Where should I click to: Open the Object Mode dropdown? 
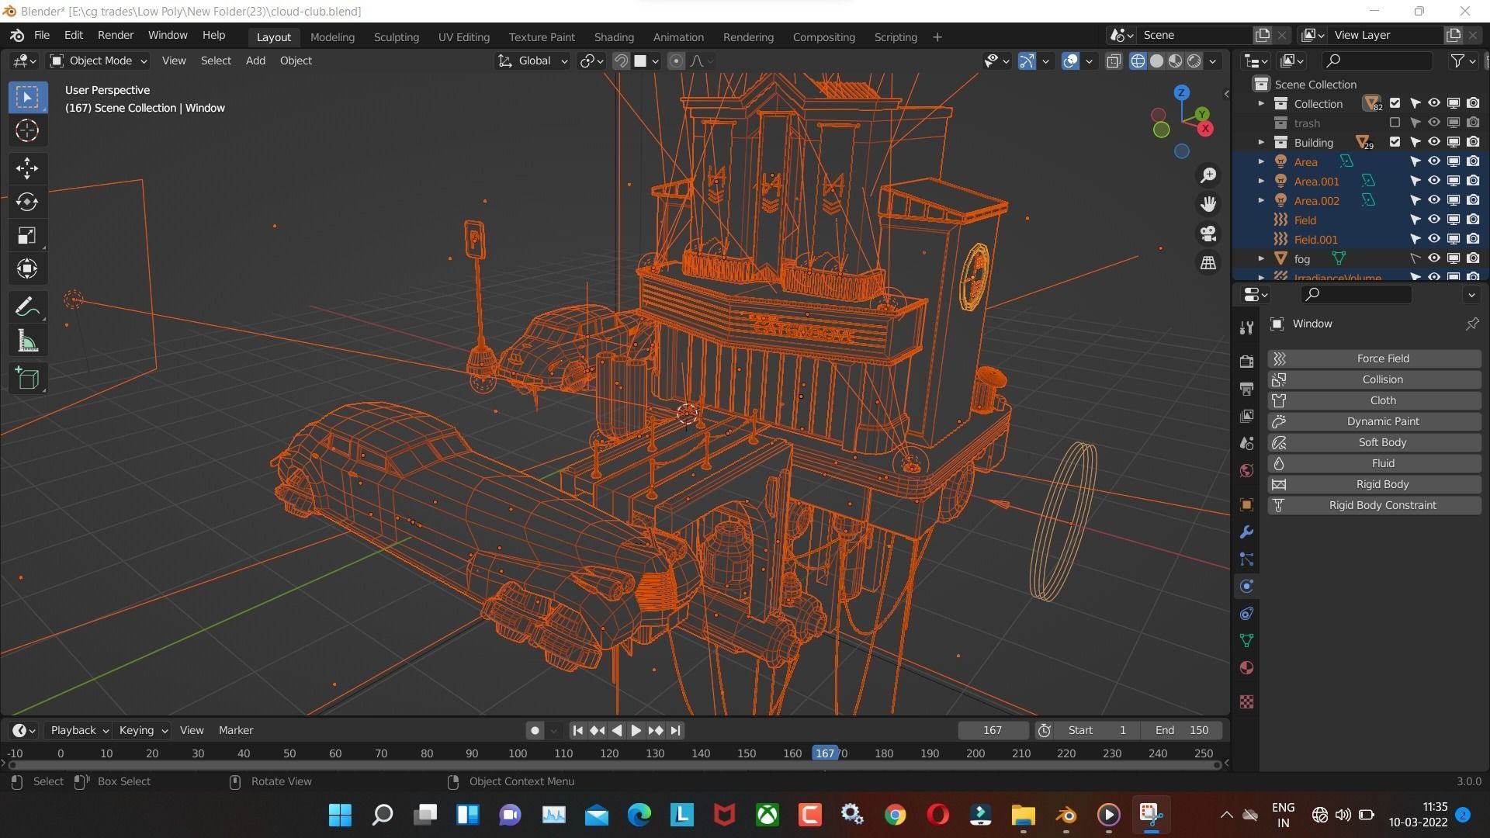click(x=98, y=61)
